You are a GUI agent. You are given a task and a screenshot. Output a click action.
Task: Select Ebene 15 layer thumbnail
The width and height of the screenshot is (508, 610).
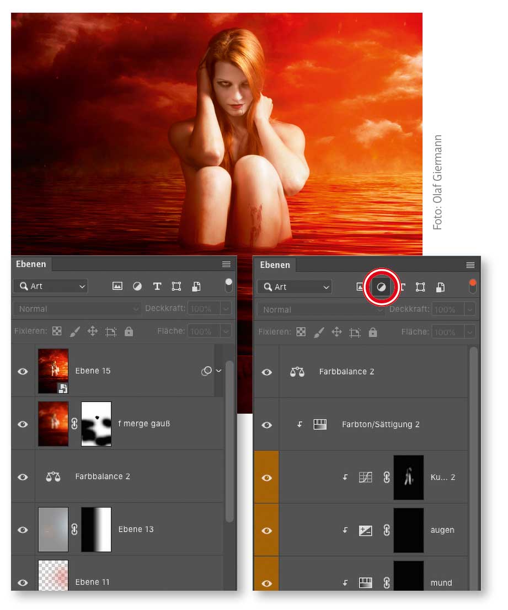(54, 371)
